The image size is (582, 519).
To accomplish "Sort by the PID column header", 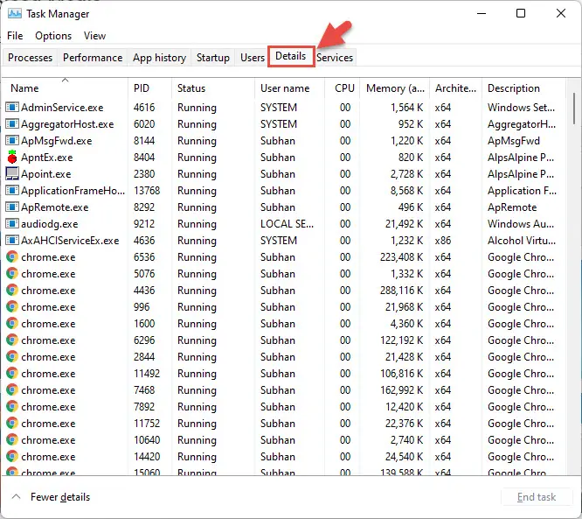I will click(x=150, y=88).
